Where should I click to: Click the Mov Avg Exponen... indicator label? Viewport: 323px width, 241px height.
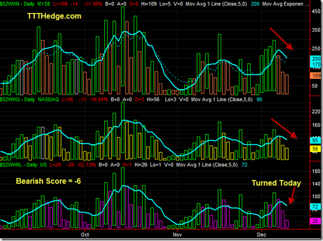pos(285,4)
